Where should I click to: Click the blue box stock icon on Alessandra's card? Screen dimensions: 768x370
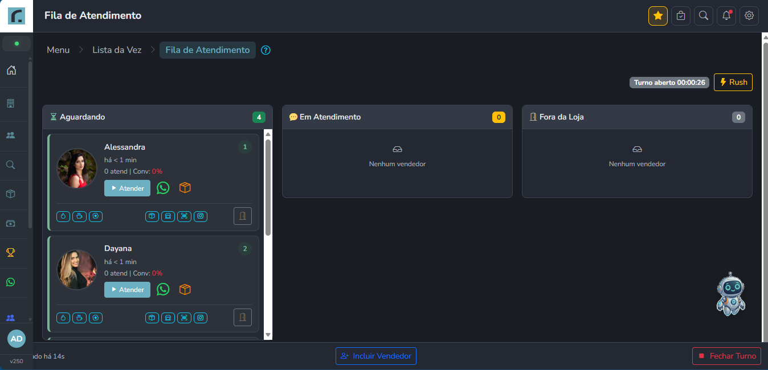tap(152, 216)
